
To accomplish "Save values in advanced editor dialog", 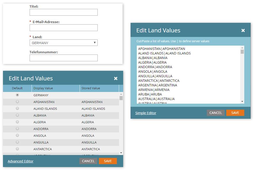I will (x=235, y=113).
